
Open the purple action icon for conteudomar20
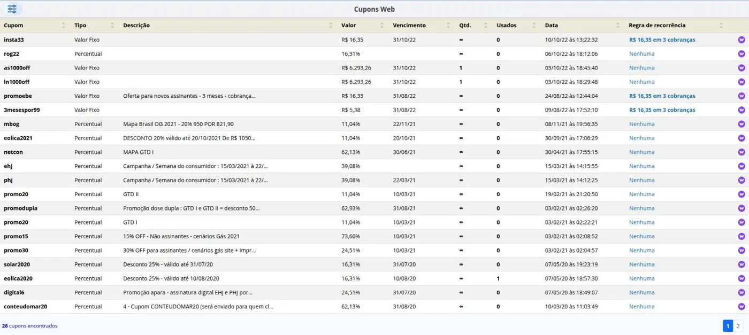(742, 307)
